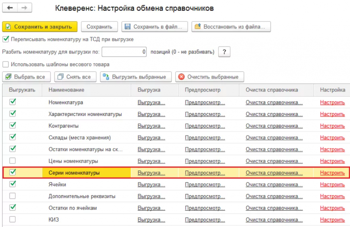Click the split-by positions number field
This screenshot has height=227, width=350.
pyautogui.click(x=124, y=52)
